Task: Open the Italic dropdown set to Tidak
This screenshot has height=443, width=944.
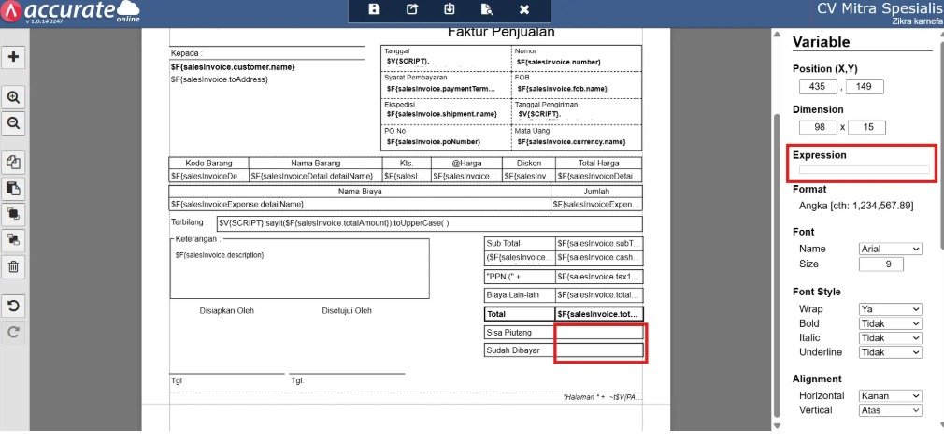Action: (891, 337)
